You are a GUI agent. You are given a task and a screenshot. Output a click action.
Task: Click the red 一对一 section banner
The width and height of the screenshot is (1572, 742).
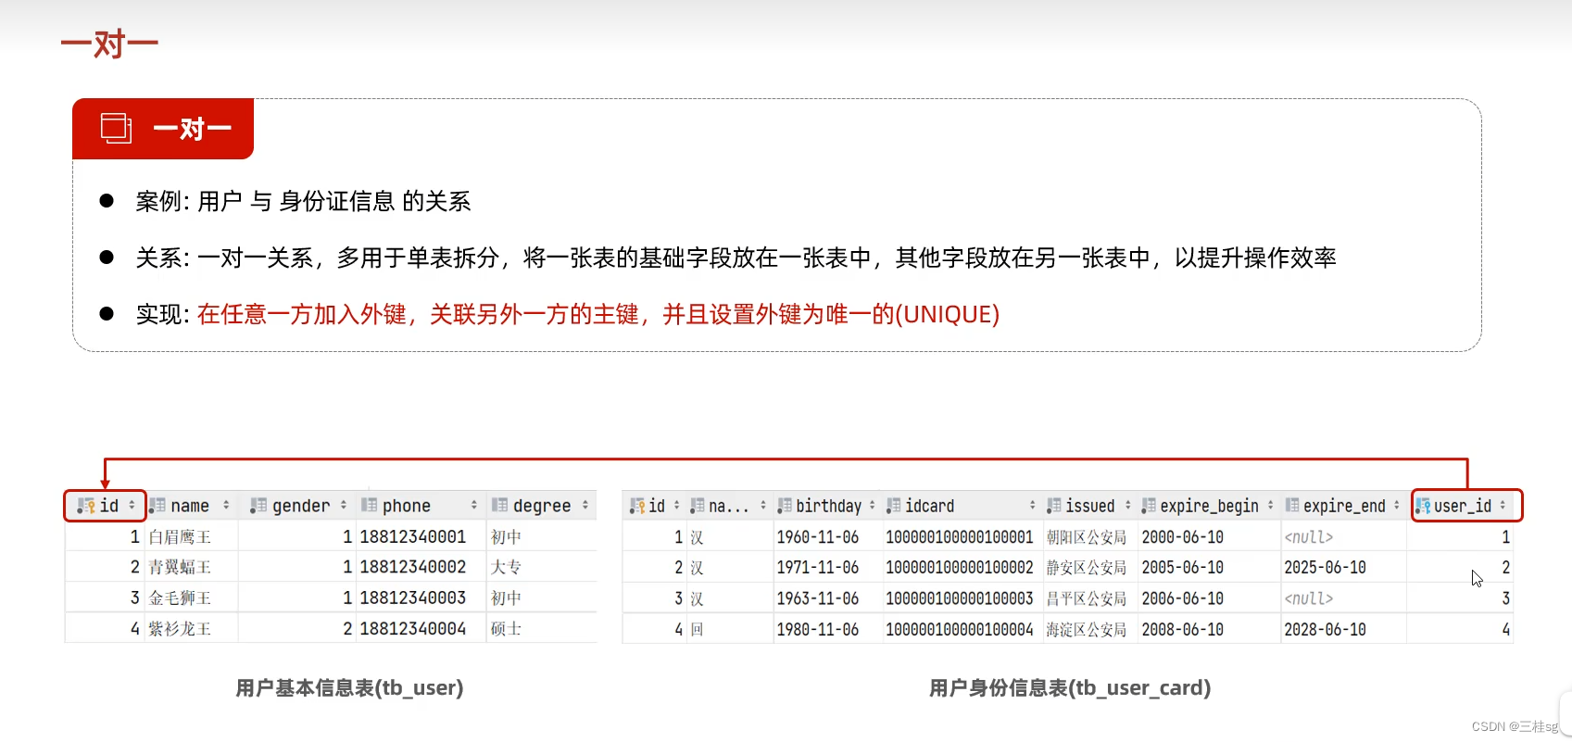click(x=163, y=129)
